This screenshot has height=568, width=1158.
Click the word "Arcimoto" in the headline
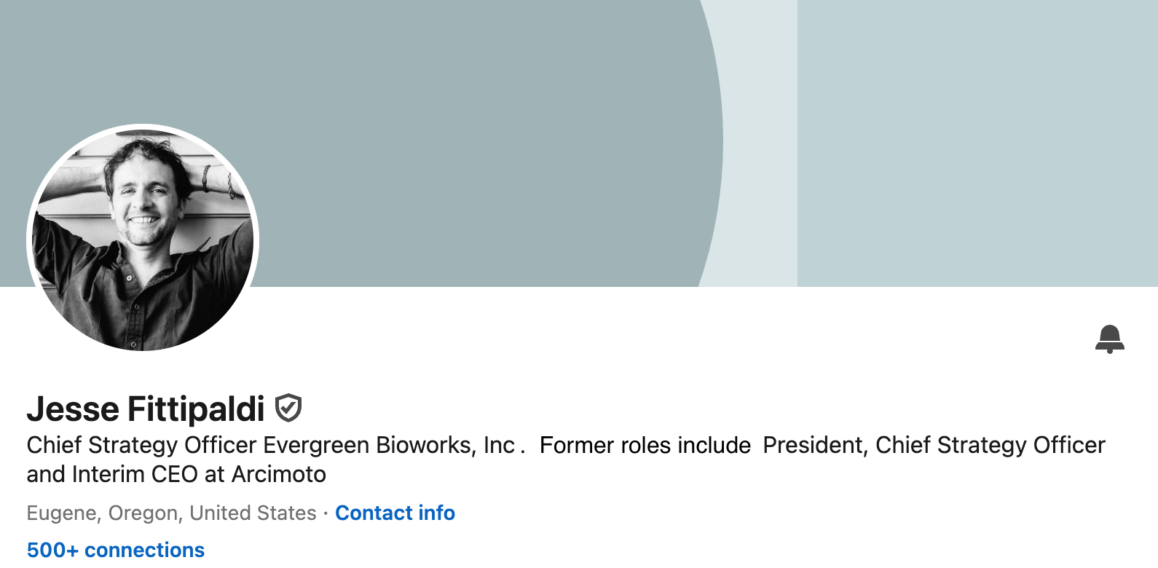pos(279,474)
